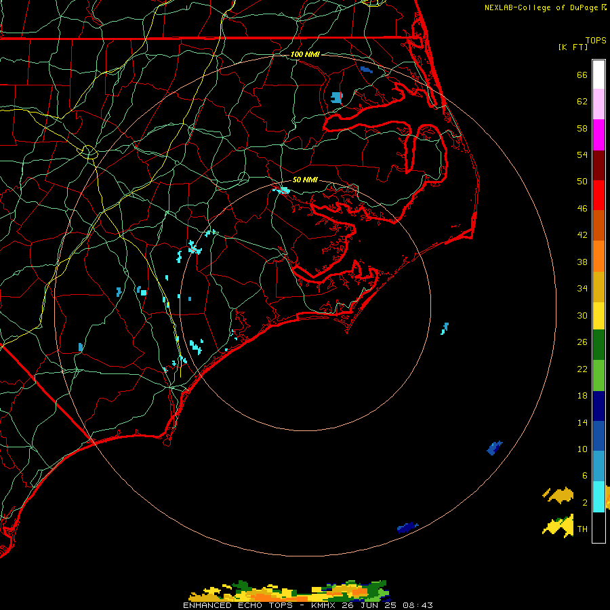Click the legend value "6"
Image resolution: width=610 pixels, height=610 pixels.
pos(584,475)
